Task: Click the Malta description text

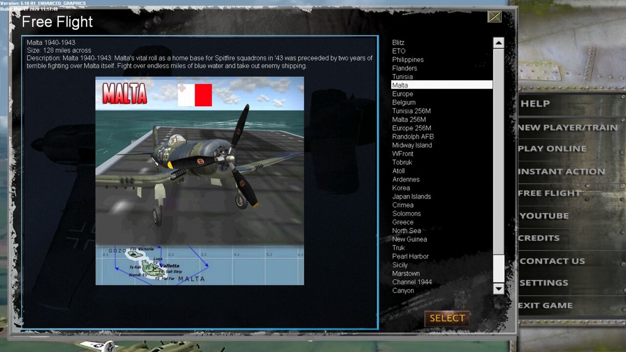Action: [200, 62]
